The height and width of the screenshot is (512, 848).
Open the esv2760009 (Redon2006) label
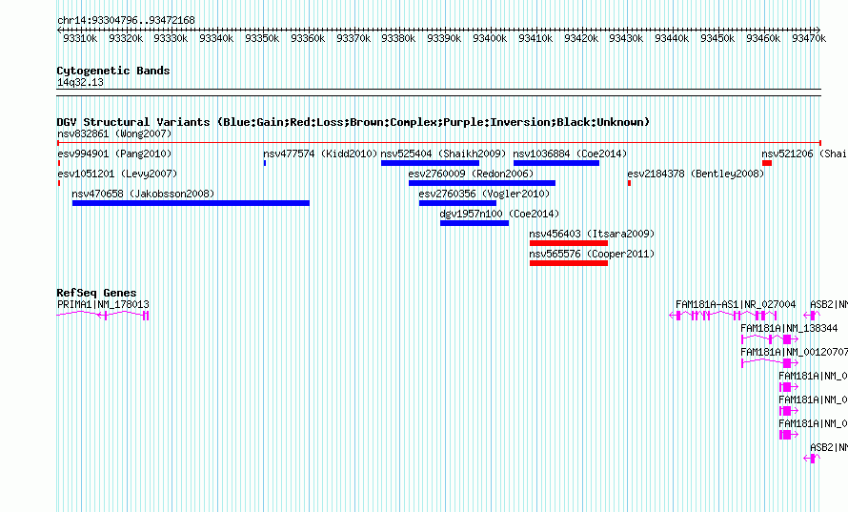(471, 174)
